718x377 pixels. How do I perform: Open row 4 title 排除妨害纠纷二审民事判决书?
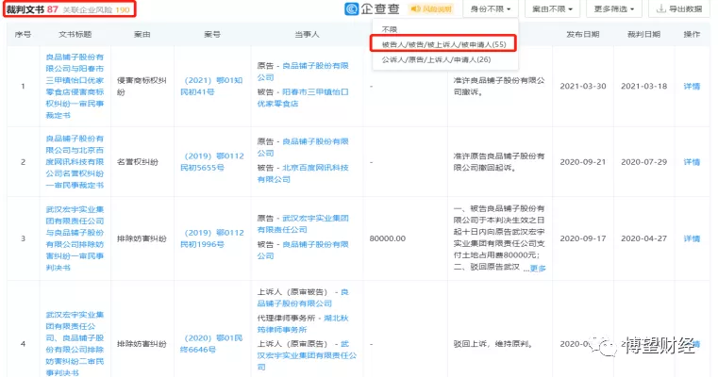click(75, 344)
